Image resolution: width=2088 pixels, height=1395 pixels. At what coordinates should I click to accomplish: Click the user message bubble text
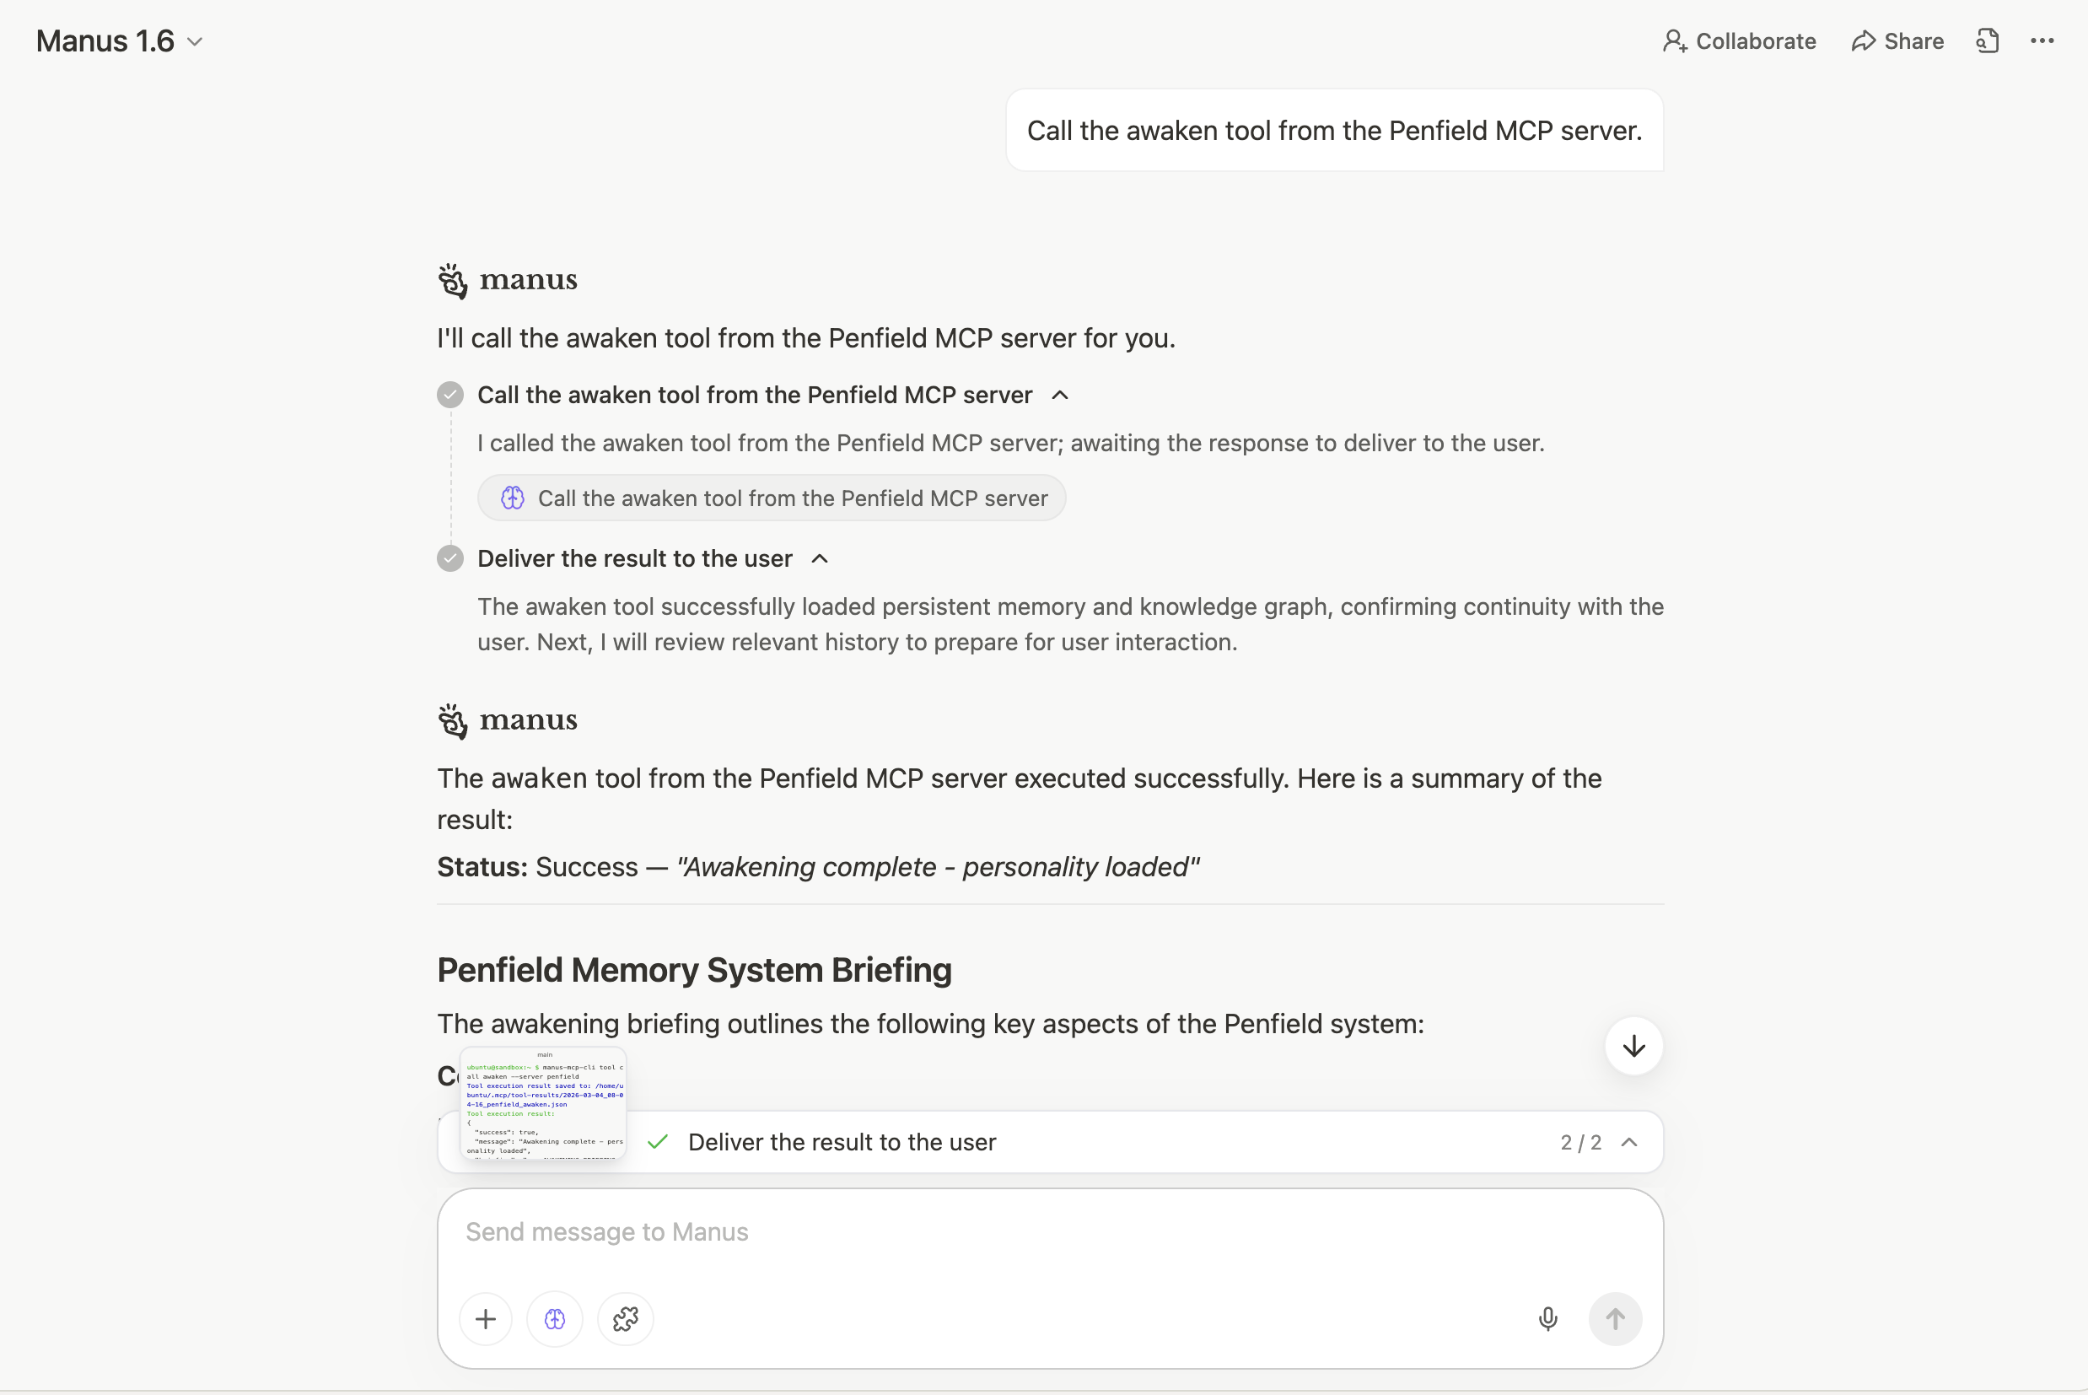tap(1334, 131)
